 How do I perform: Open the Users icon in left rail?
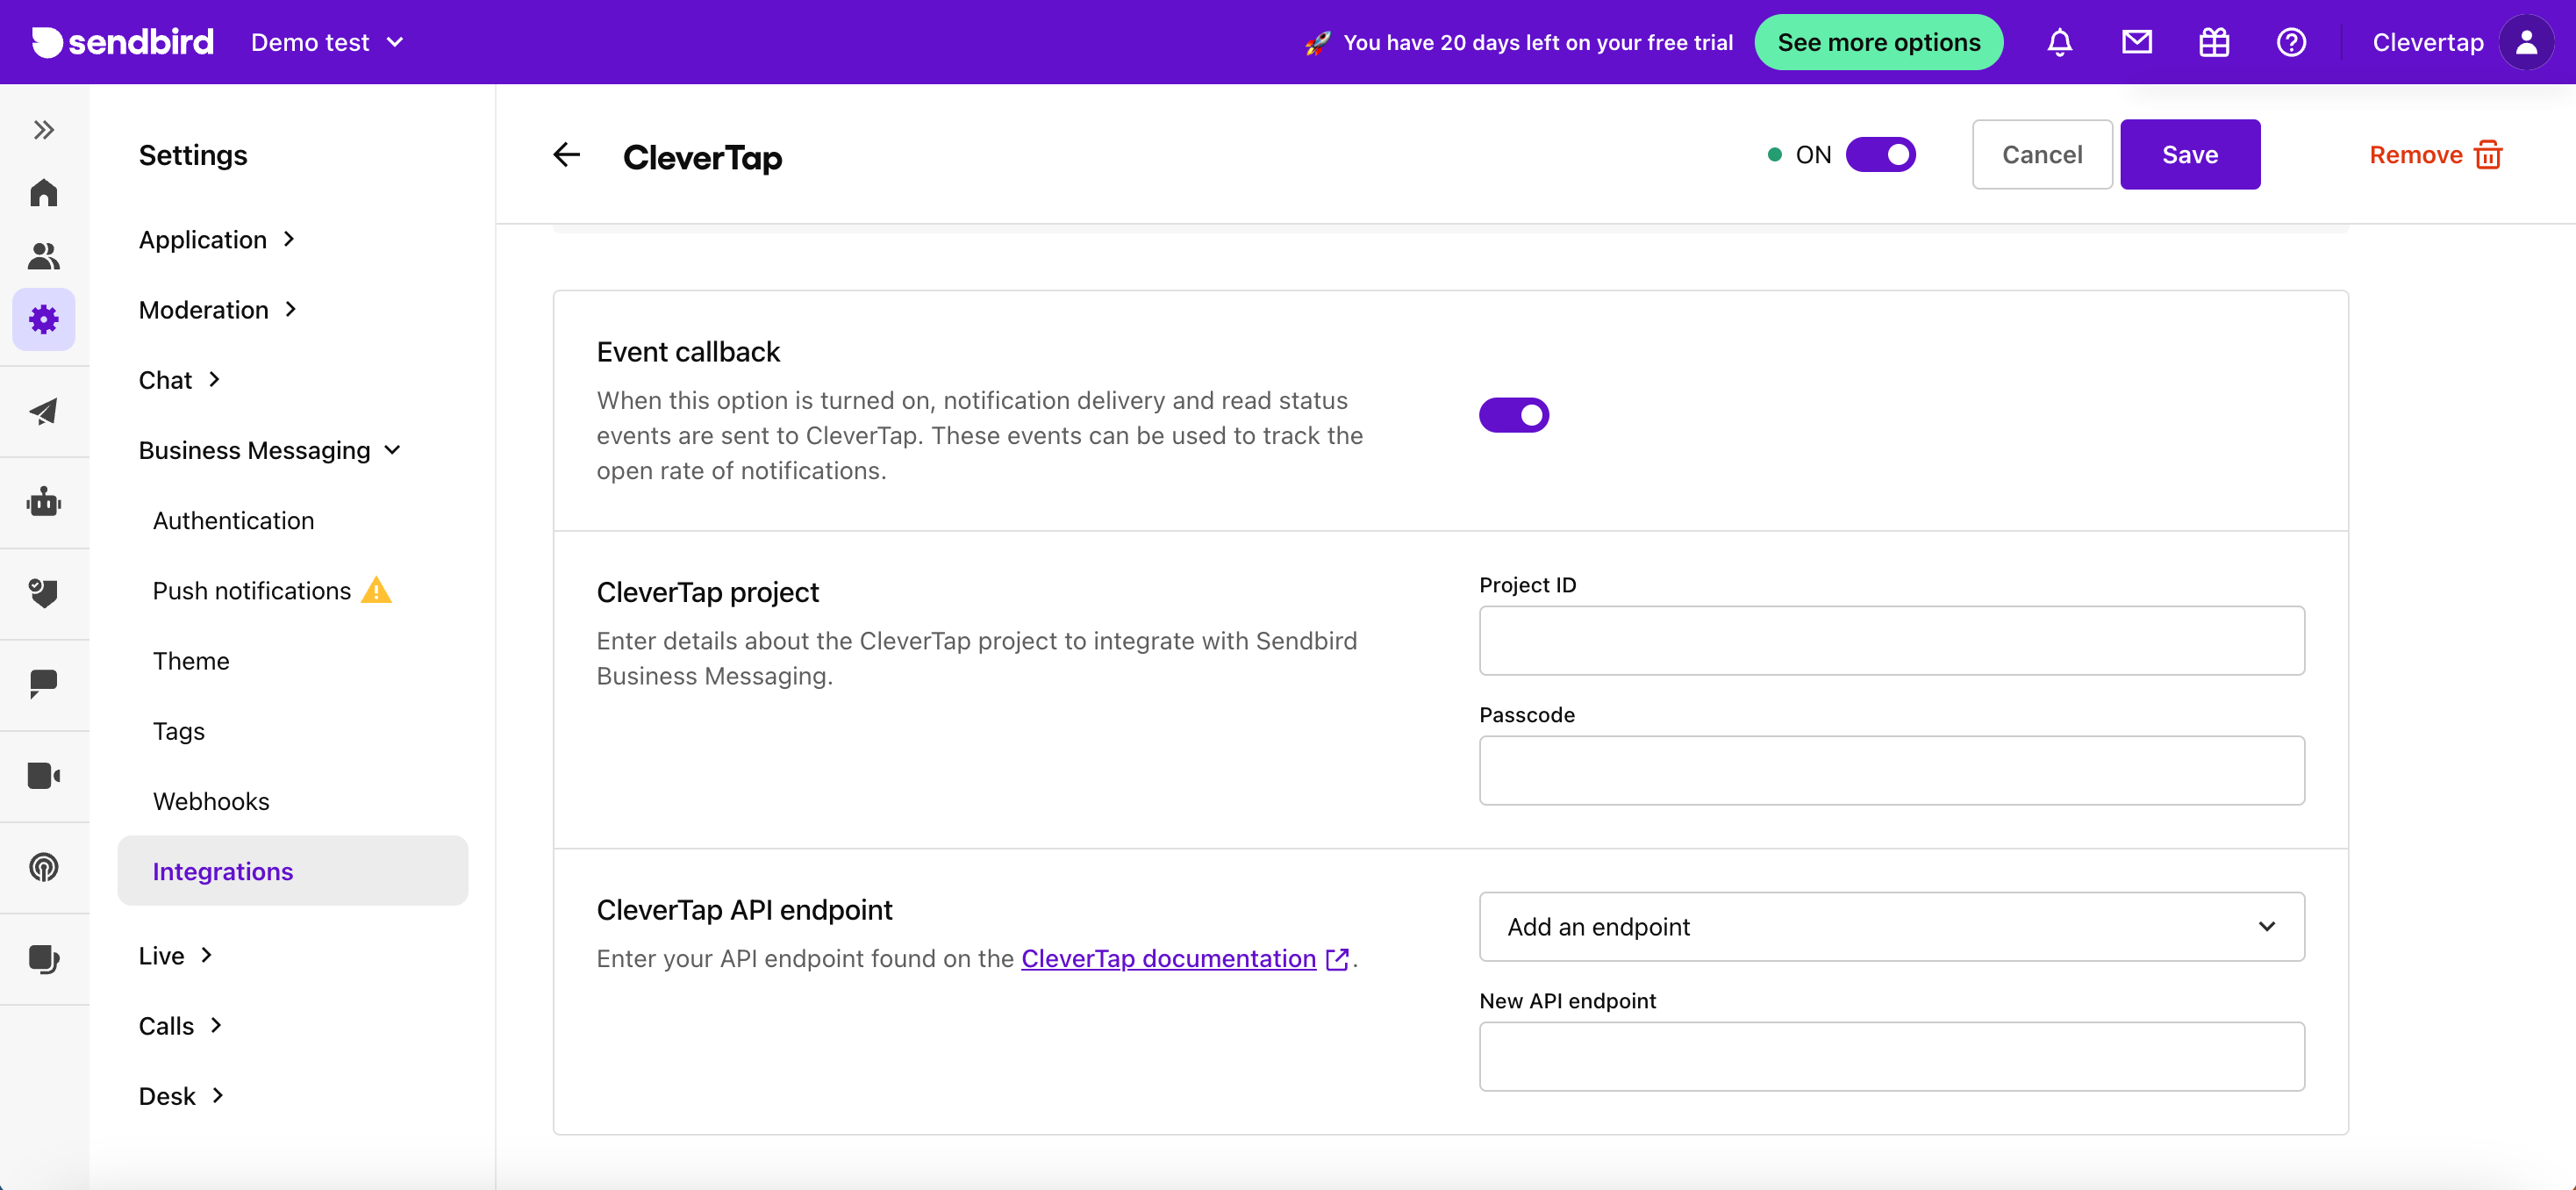43,256
